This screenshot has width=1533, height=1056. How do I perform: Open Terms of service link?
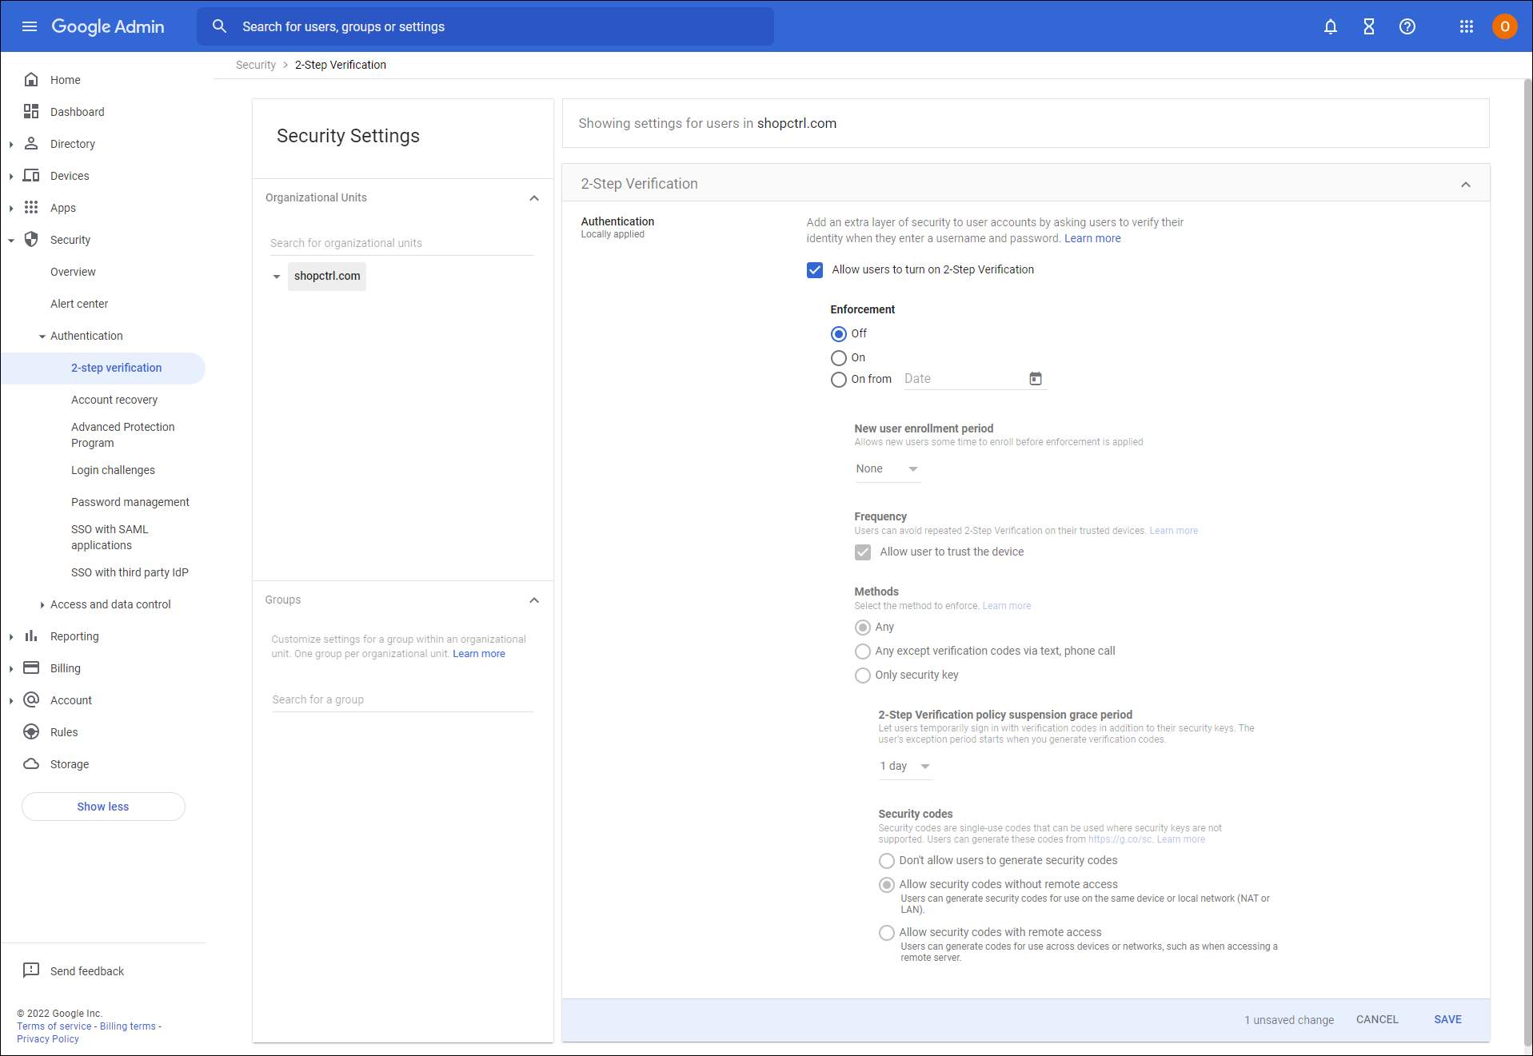[54, 1026]
